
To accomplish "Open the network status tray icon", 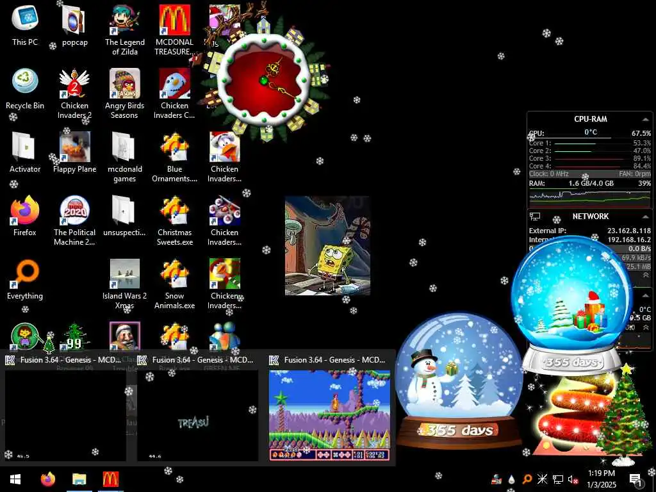I will pyautogui.click(x=557, y=479).
